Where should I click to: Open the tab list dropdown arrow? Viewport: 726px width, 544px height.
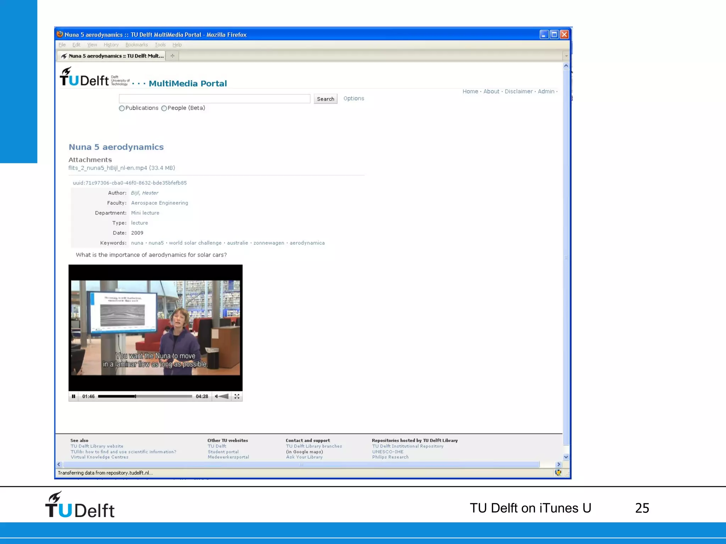pyautogui.click(x=566, y=56)
